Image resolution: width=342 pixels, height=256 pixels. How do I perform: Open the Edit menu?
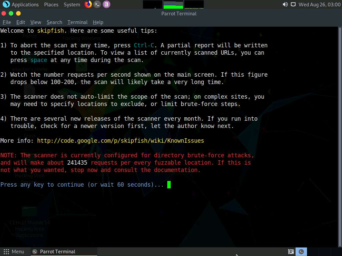coord(21,22)
